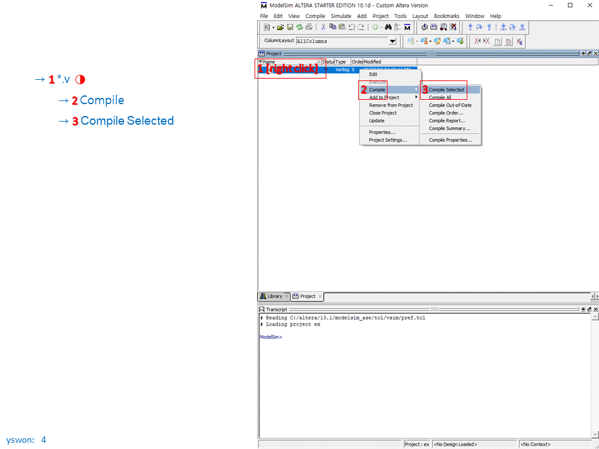Image resolution: width=599 pixels, height=449 pixels.
Task: Close the Library tab with its x
Action: (x=287, y=296)
